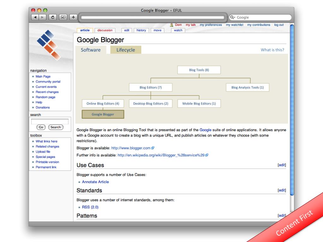Image resolution: width=323 pixels, height=242 pixels.
Task: Click the web clip scissors toolbar icon
Action: [63, 17]
